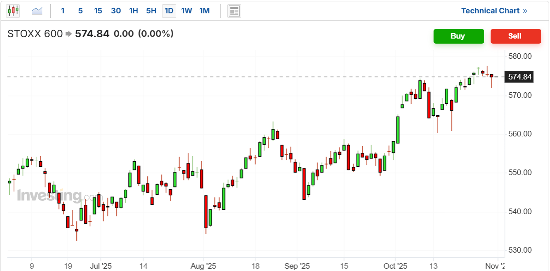Click the Oct '25 date axis marker
The image size is (550, 271).
tap(396, 266)
